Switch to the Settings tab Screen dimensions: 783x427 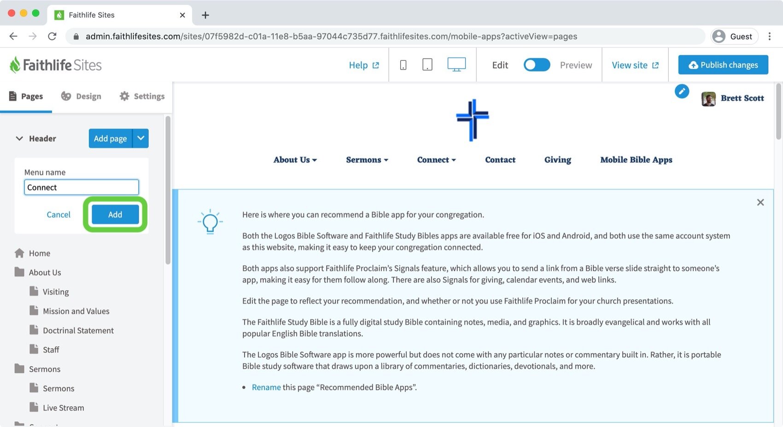pos(142,96)
